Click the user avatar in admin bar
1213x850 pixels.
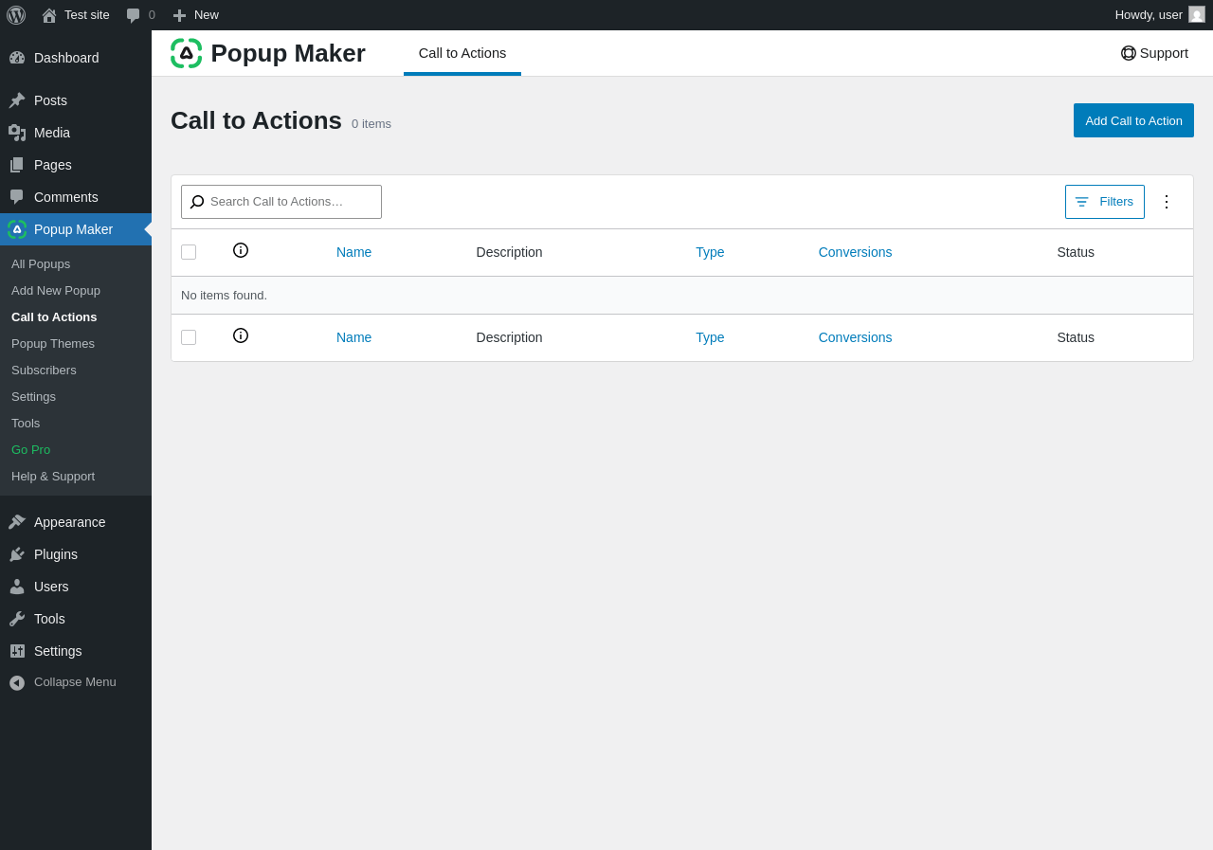[x=1197, y=15]
